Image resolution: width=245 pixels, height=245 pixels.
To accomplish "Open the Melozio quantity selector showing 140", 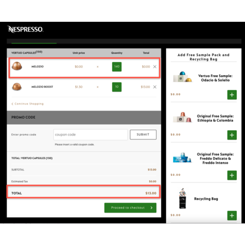I will [117, 66].
